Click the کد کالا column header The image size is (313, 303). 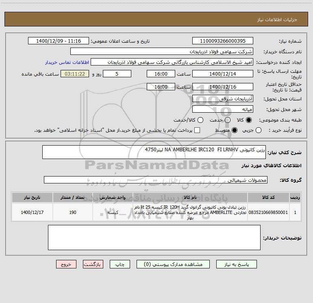click(x=268, y=197)
